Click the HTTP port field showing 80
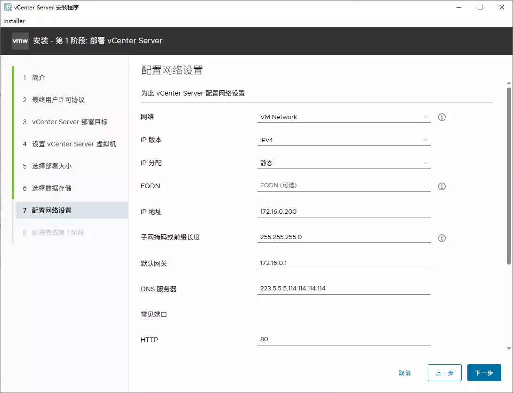The height and width of the screenshot is (393, 513). pyautogui.click(x=344, y=339)
